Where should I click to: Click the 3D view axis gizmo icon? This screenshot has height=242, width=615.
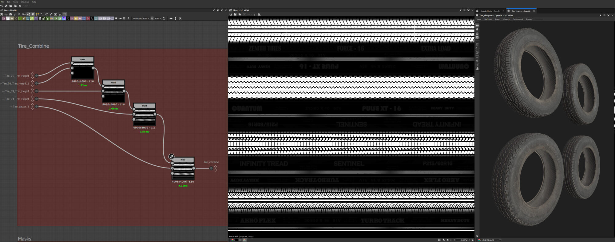(477, 49)
